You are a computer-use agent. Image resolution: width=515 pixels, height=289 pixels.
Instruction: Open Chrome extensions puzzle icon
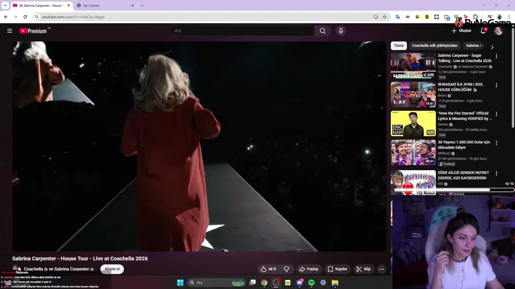pyautogui.click(x=476, y=17)
